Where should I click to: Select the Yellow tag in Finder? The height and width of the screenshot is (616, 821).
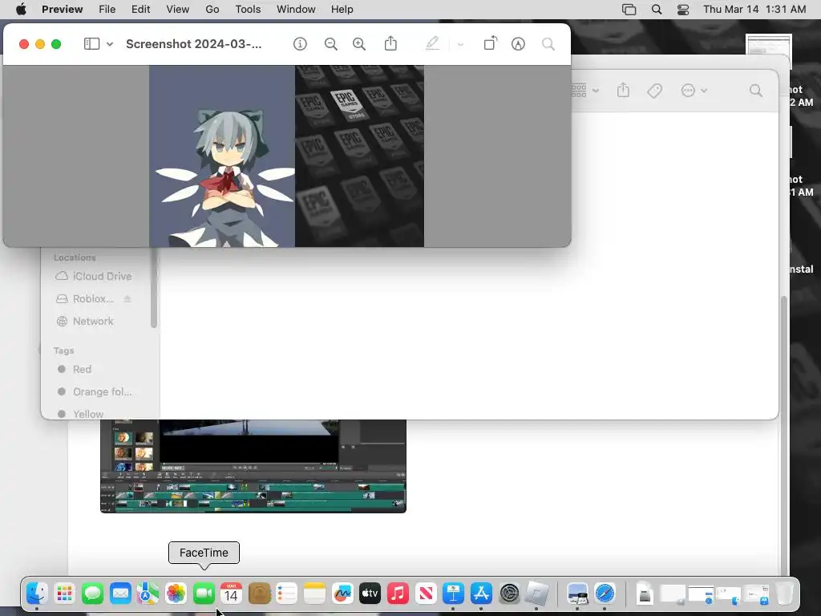tap(81, 414)
